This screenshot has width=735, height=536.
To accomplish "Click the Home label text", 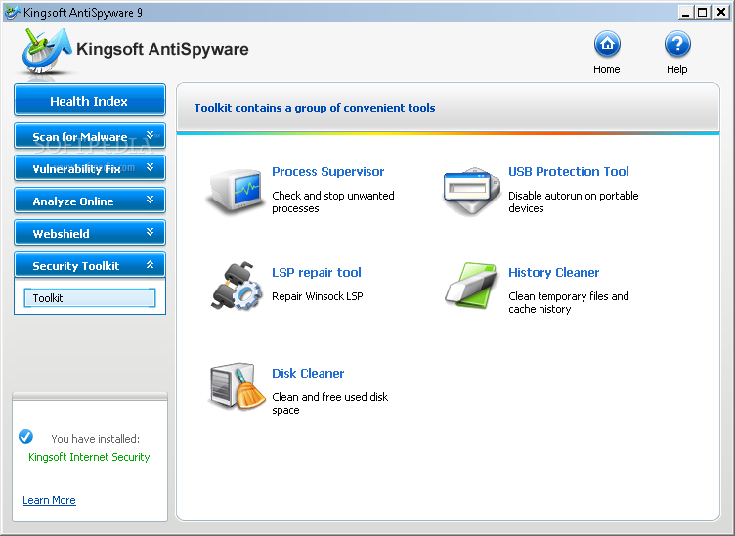I will [x=607, y=69].
